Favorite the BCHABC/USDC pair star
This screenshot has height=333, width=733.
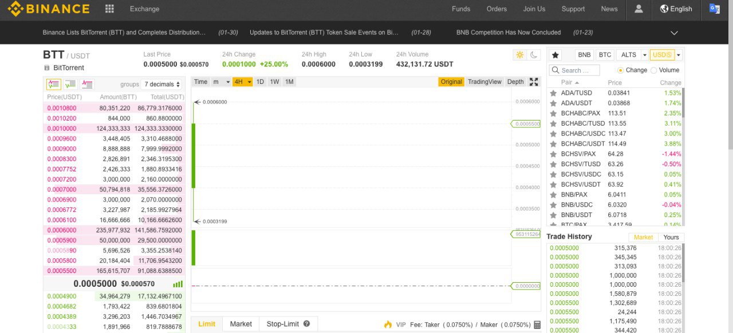[x=553, y=134]
